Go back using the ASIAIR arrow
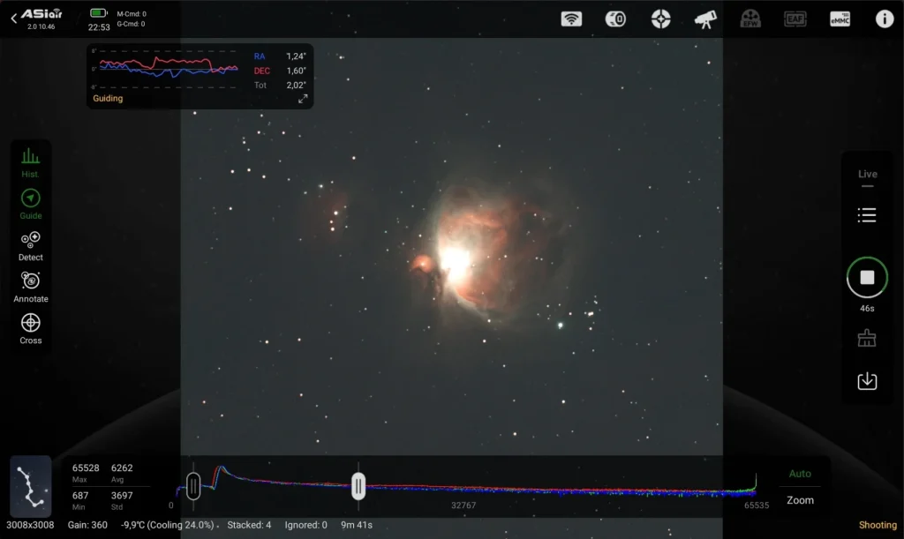This screenshot has height=539, width=904. pyautogui.click(x=14, y=19)
